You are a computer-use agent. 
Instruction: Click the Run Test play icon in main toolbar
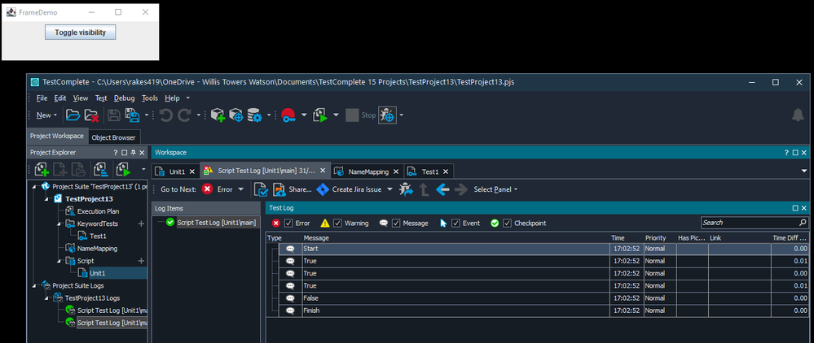click(319, 115)
